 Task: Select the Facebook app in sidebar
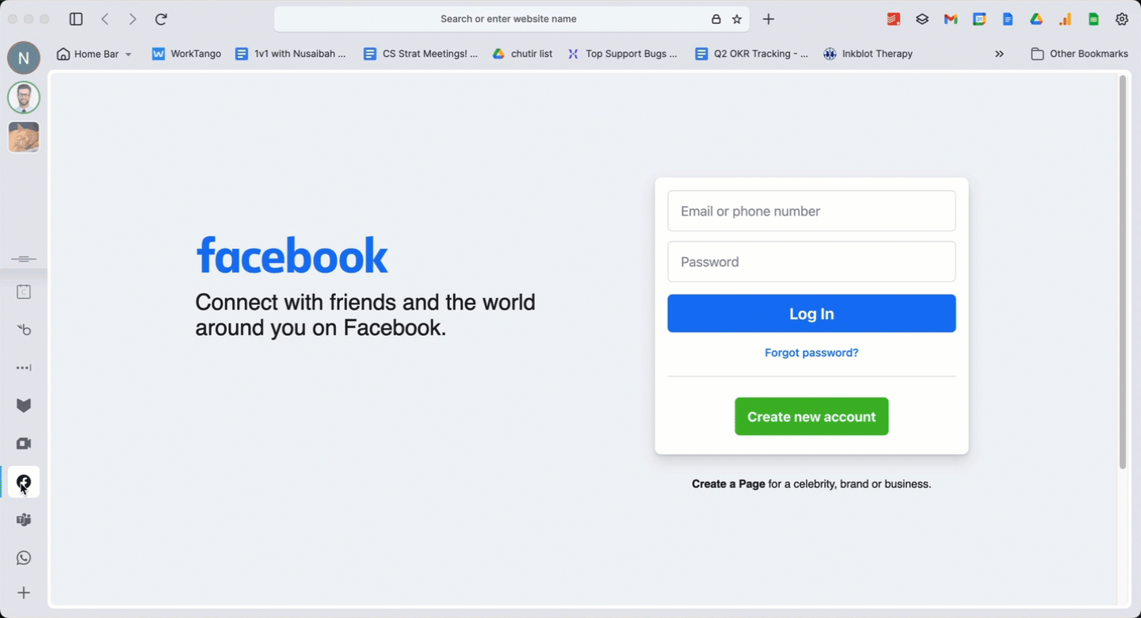tap(24, 482)
